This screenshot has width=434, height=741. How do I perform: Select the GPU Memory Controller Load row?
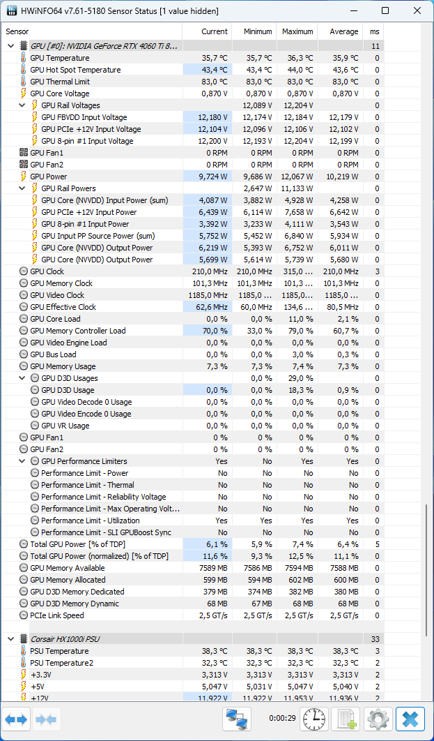tap(192, 330)
